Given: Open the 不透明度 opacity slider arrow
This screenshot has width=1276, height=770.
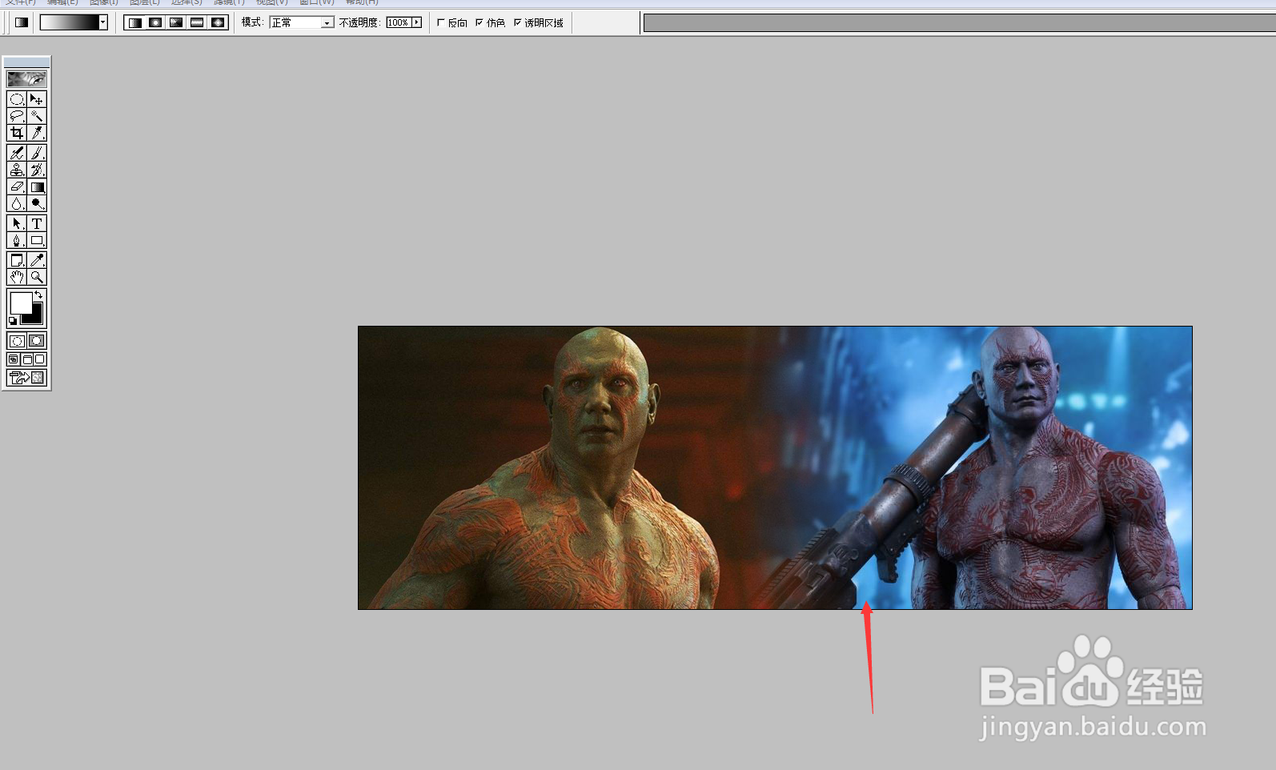Looking at the screenshot, I should (416, 22).
